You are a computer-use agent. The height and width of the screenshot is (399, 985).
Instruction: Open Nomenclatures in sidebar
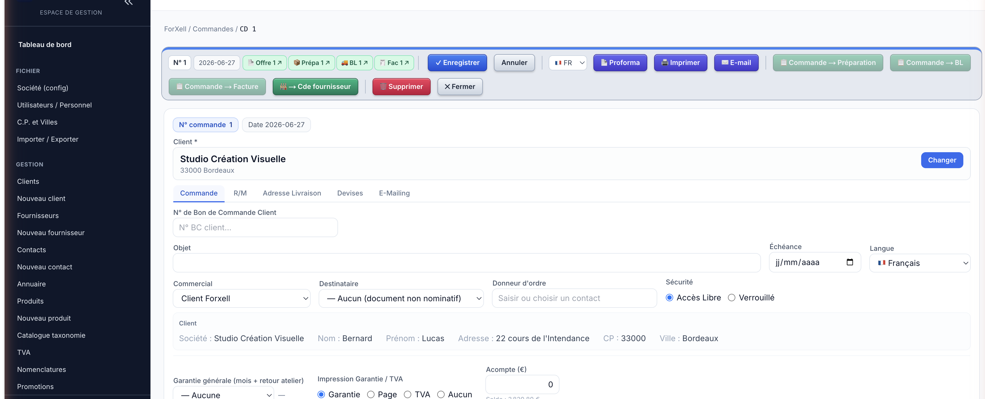[41, 370]
